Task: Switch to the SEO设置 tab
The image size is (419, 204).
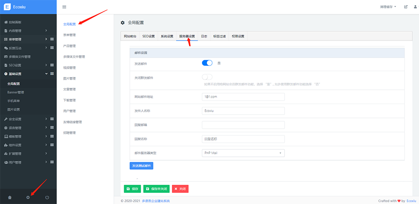Action: [x=148, y=36]
